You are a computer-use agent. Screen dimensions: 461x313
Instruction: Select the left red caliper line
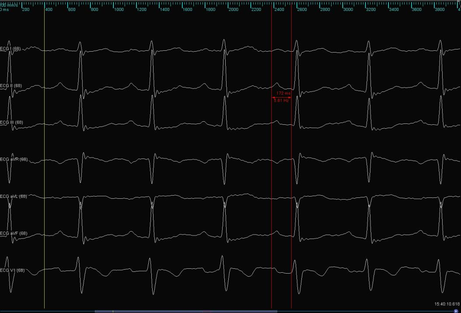tap(272, 175)
